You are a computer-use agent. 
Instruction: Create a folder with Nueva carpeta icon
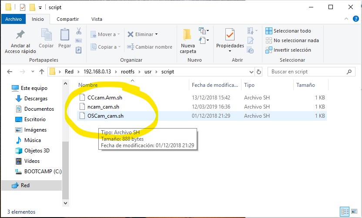pyautogui.click(x=188, y=35)
